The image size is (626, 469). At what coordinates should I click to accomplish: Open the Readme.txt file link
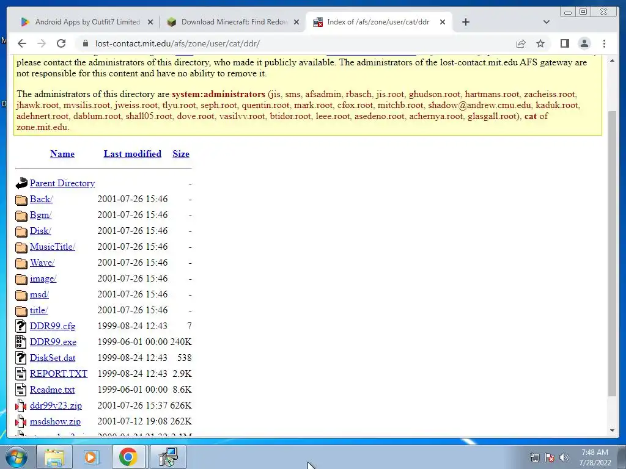tap(53, 390)
